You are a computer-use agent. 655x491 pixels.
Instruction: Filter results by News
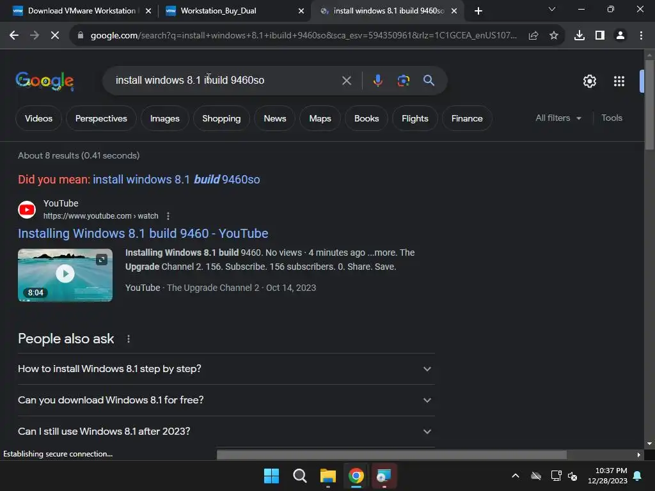point(275,118)
